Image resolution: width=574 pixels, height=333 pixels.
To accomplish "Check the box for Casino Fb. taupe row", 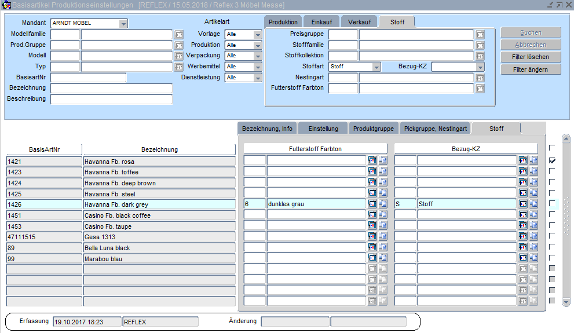I will (552, 226).
